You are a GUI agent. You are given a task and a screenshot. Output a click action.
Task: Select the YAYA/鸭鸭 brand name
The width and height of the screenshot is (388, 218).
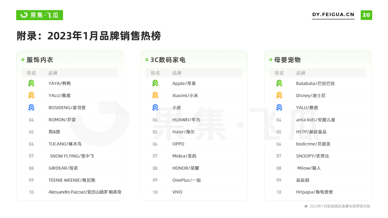(60, 83)
